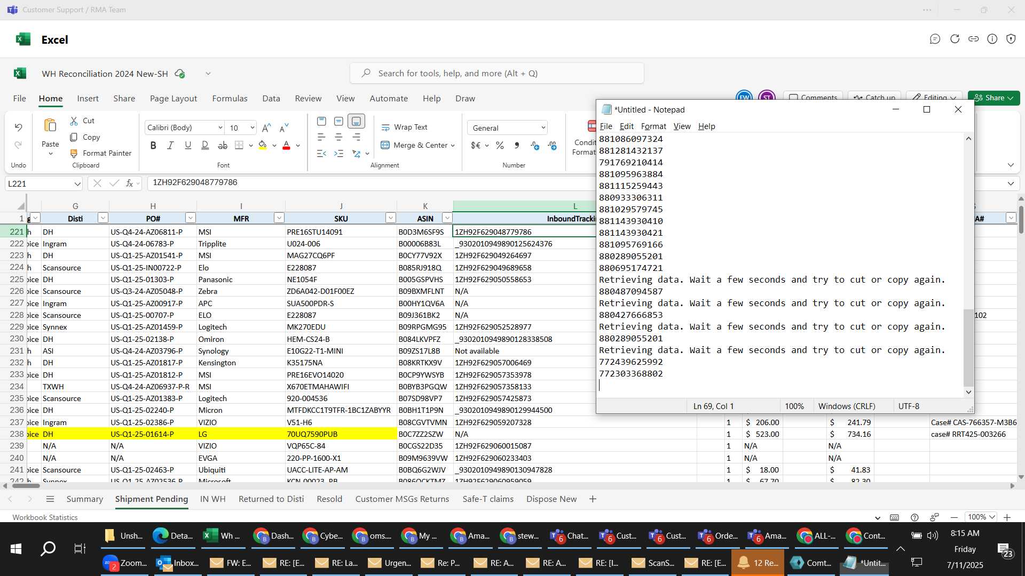The width and height of the screenshot is (1025, 576).
Task: Center text horizontally
Action: (338, 138)
